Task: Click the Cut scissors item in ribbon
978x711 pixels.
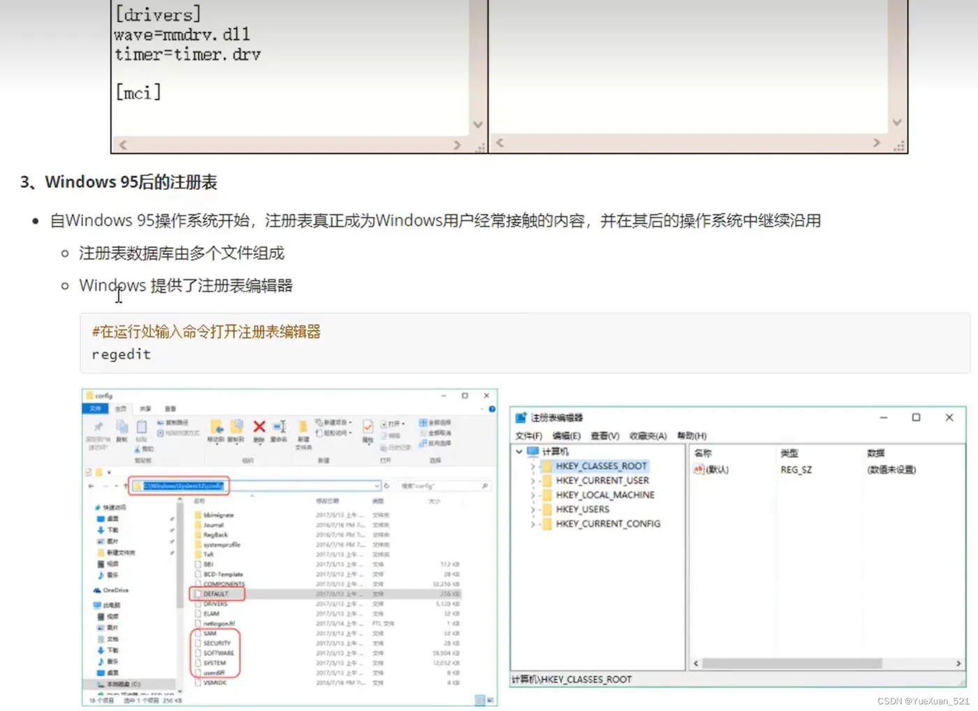Action: (144, 449)
